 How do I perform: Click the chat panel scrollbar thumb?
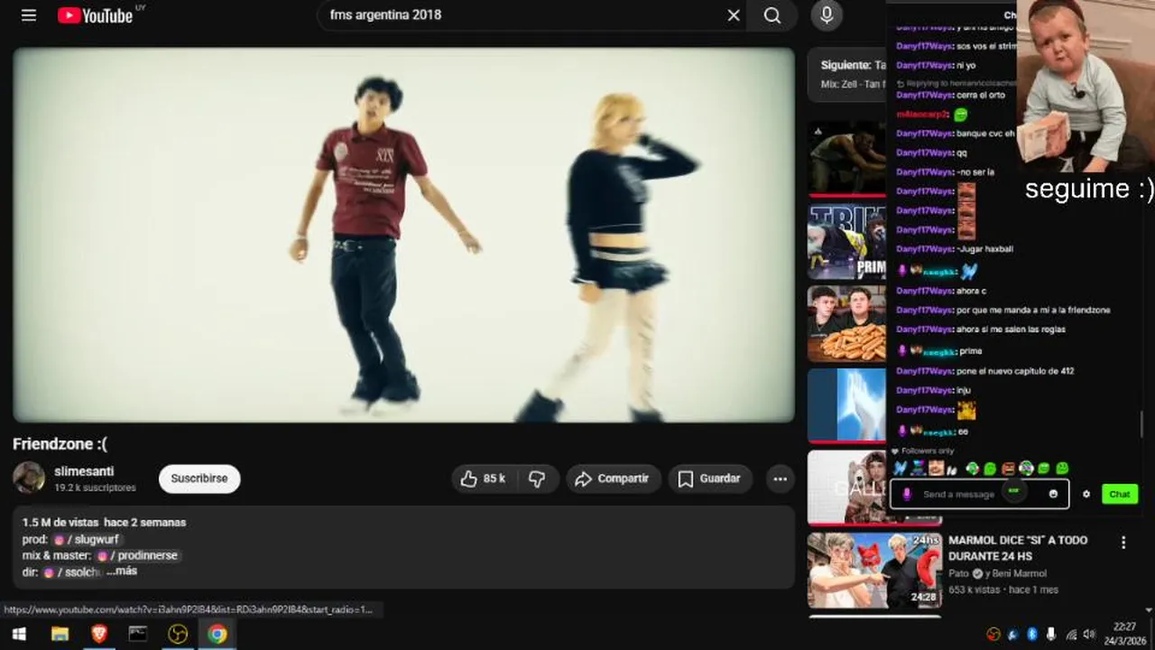[x=1141, y=423]
